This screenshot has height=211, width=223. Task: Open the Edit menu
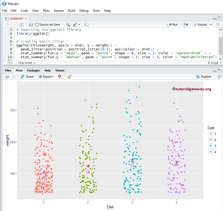14,11
